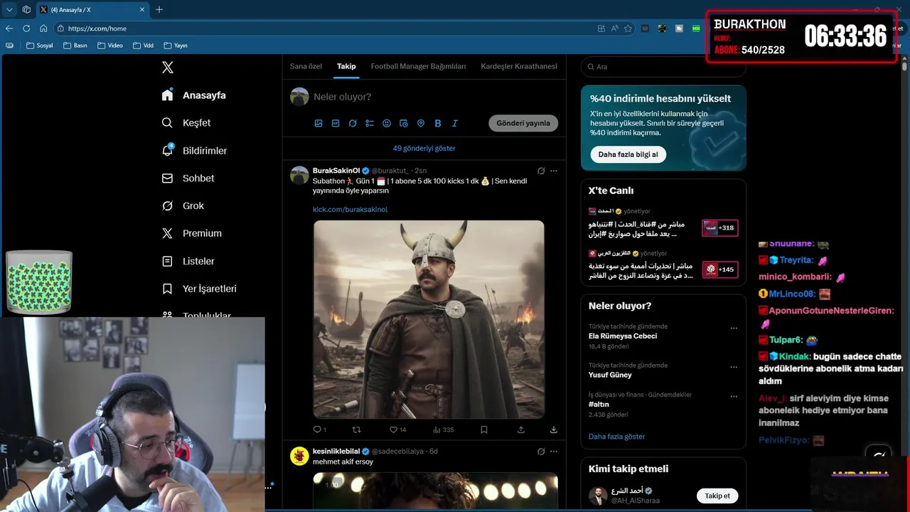The width and height of the screenshot is (910, 512).
Task: Add page to favorites star icon
Action: 628,28
